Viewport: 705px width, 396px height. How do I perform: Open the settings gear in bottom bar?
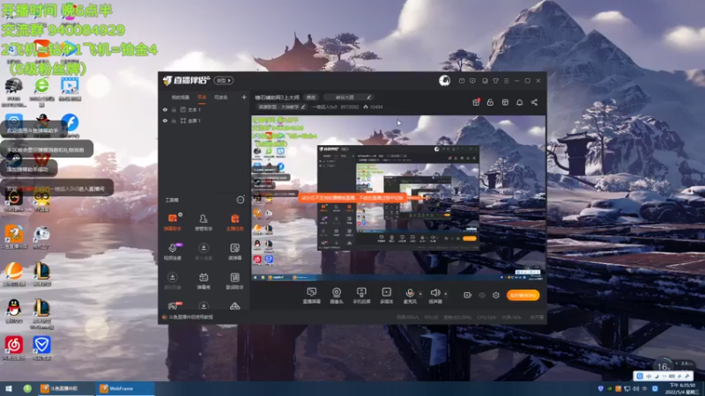pyautogui.click(x=496, y=295)
